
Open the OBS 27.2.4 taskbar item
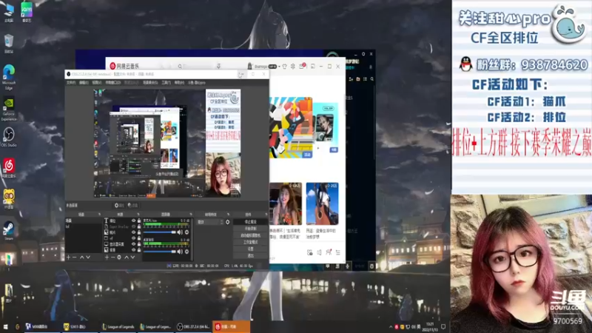[193, 326]
